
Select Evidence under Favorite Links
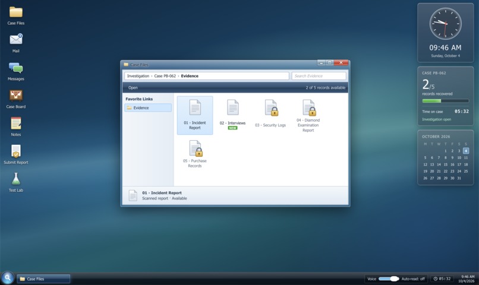point(148,107)
